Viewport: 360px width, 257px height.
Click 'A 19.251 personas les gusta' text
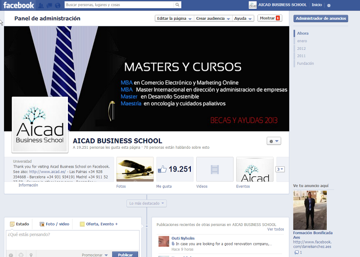106,147
